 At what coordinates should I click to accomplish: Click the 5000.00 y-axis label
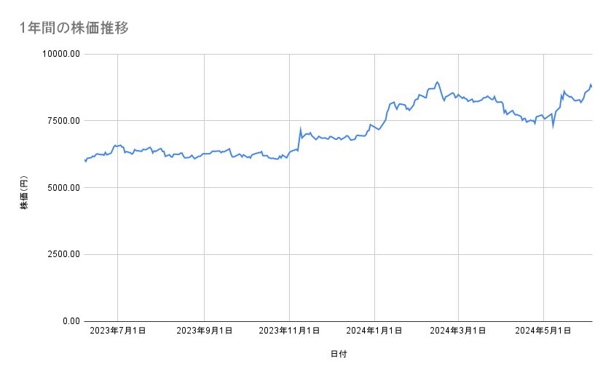pos(63,188)
